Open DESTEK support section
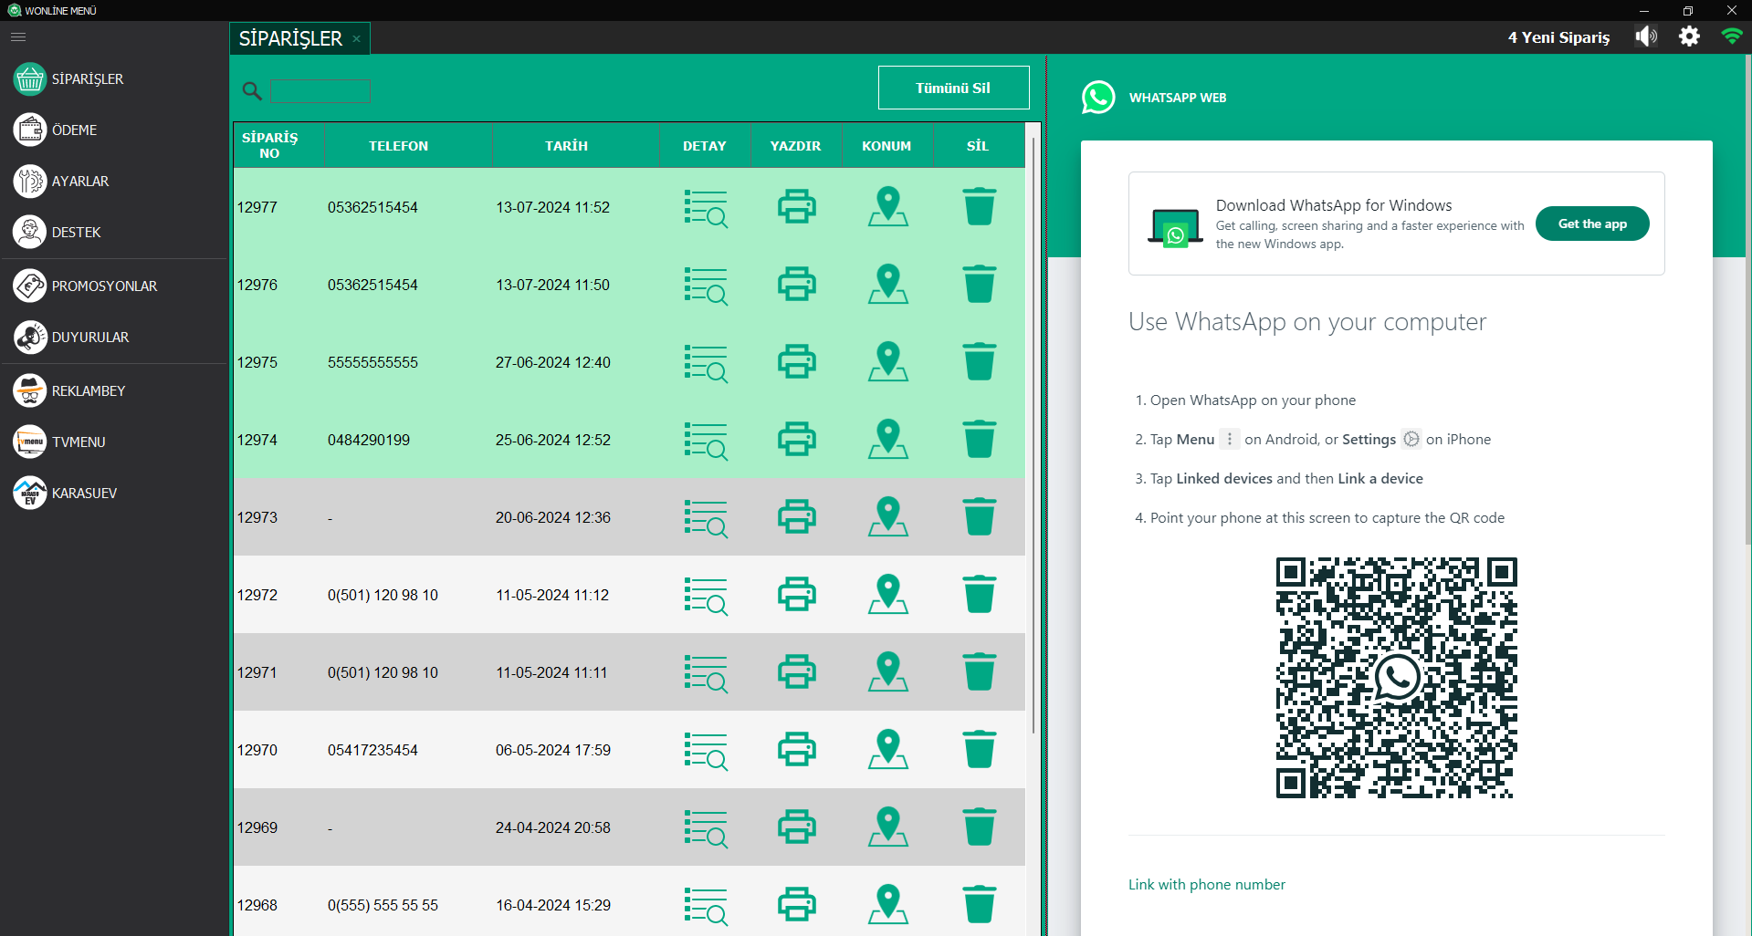The width and height of the screenshot is (1752, 936). pos(58,233)
